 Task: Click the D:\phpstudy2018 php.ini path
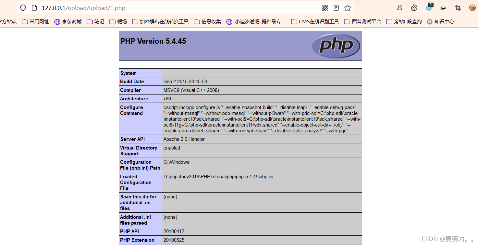pyautogui.click(x=218, y=177)
